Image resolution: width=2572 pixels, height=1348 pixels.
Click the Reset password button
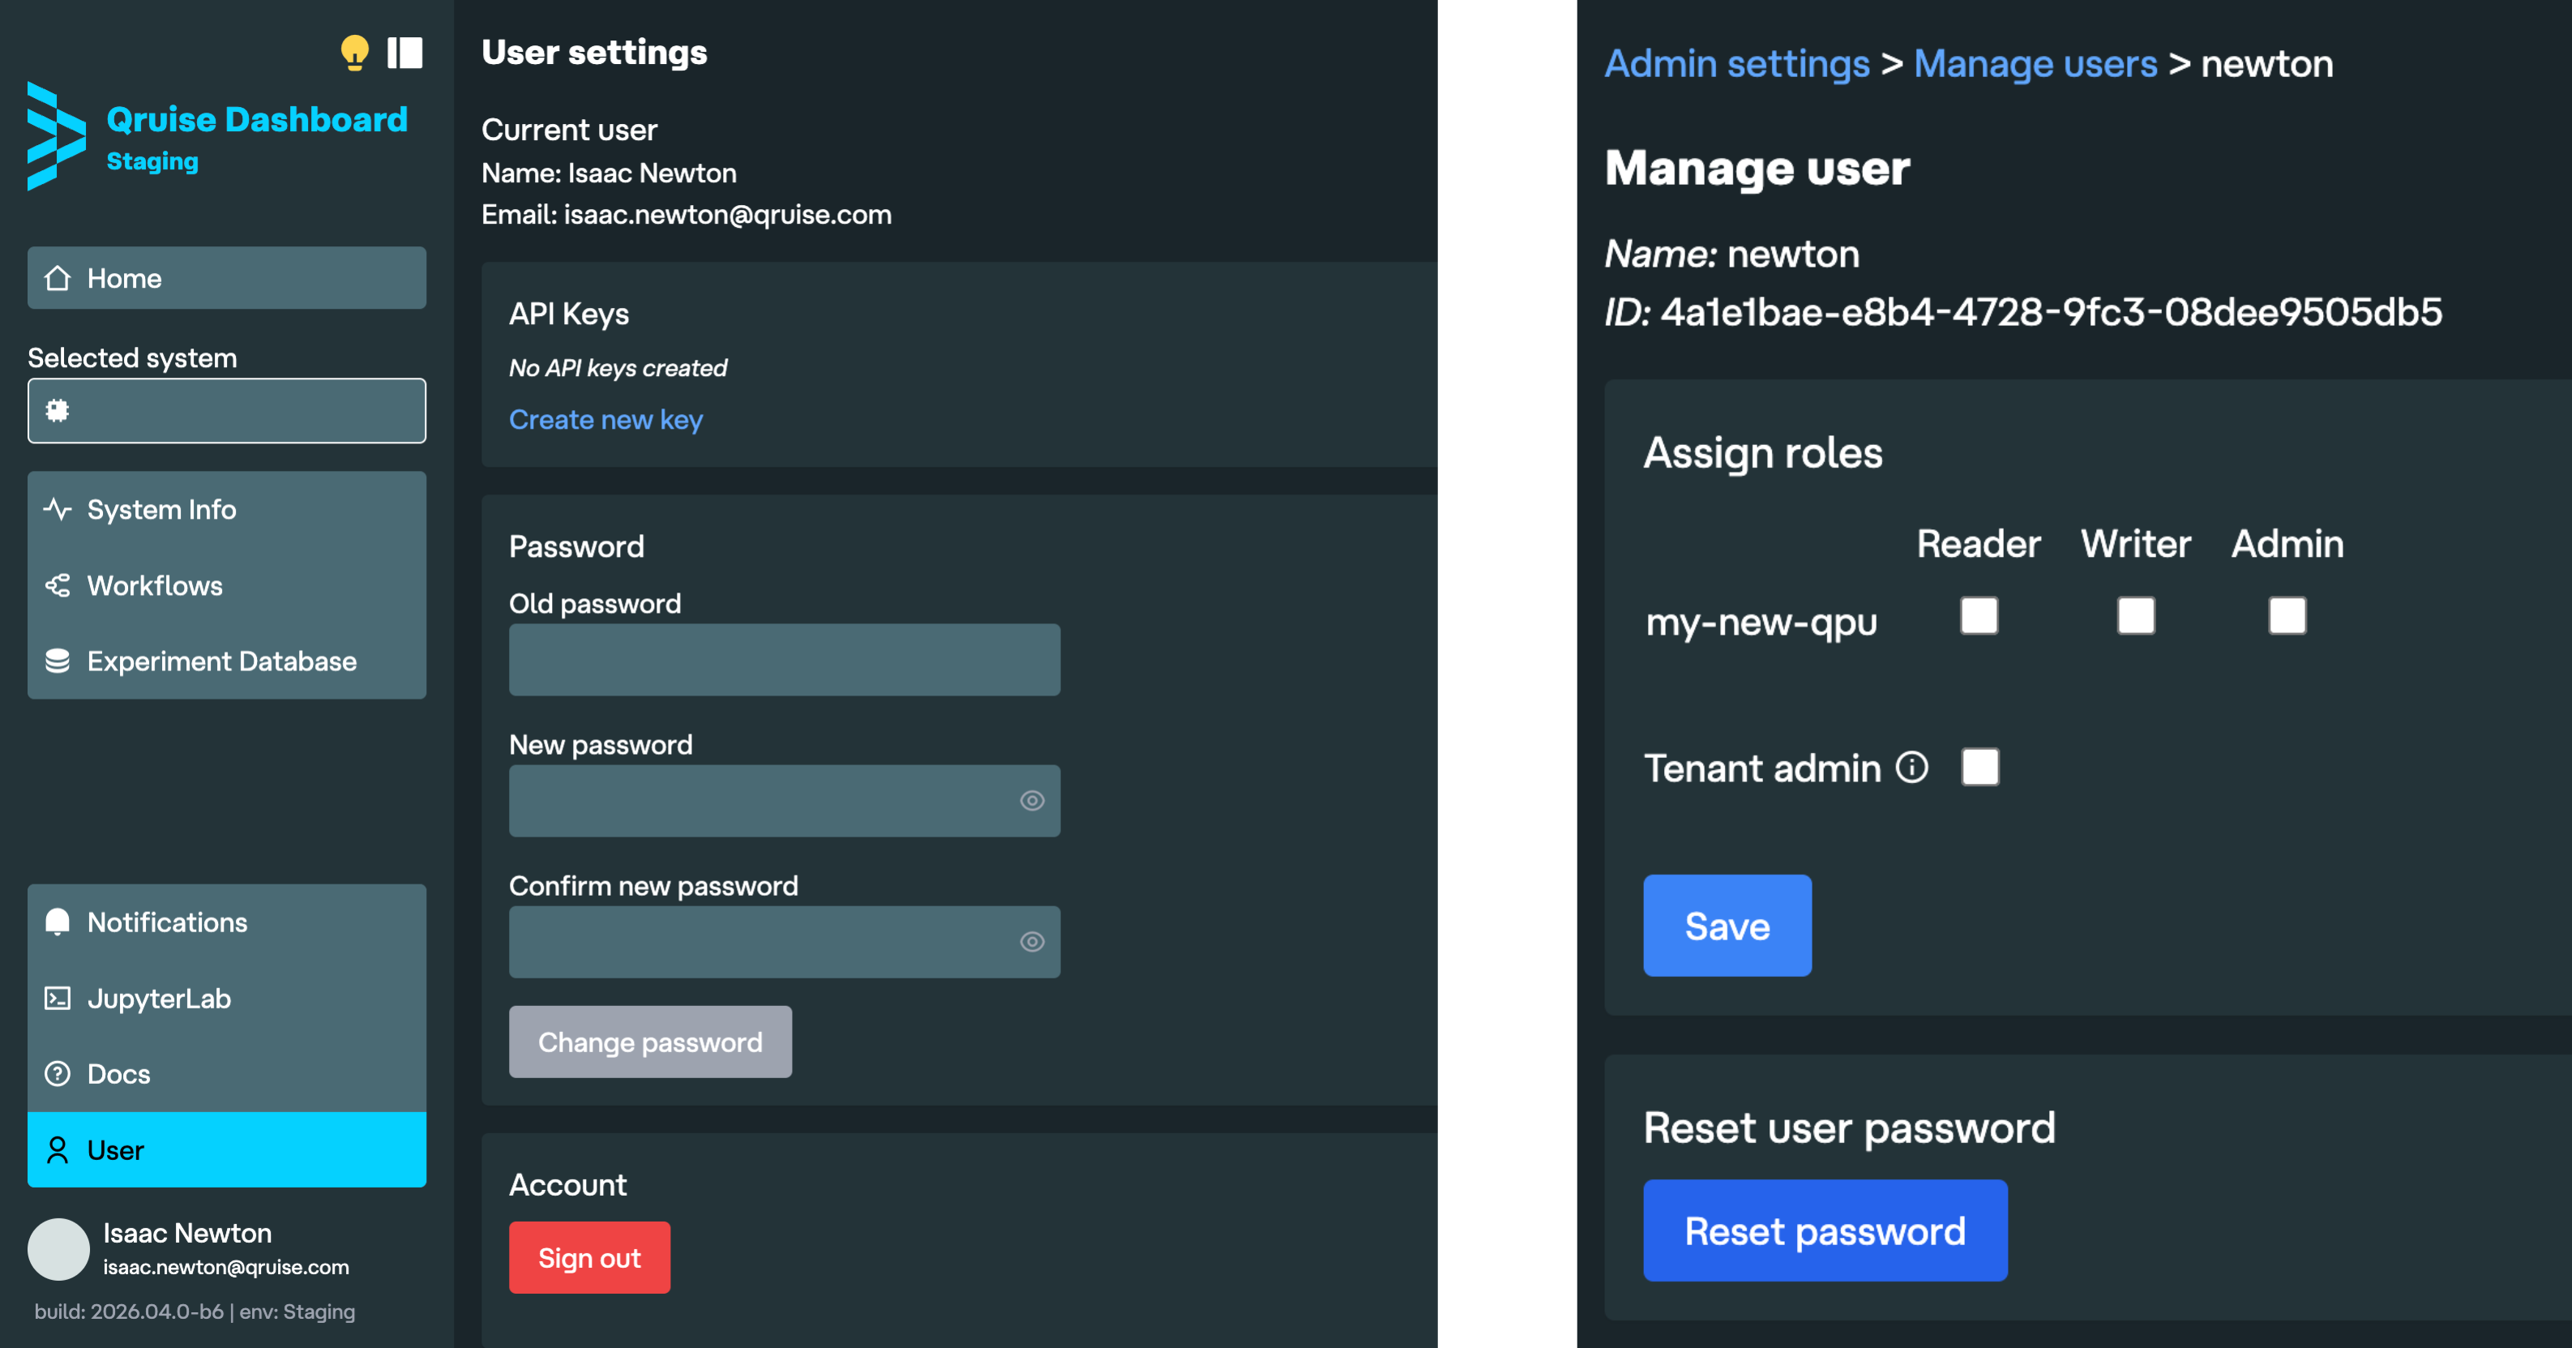pyautogui.click(x=1825, y=1230)
